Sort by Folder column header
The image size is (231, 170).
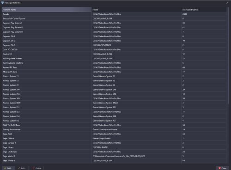pyautogui.click(x=136, y=10)
